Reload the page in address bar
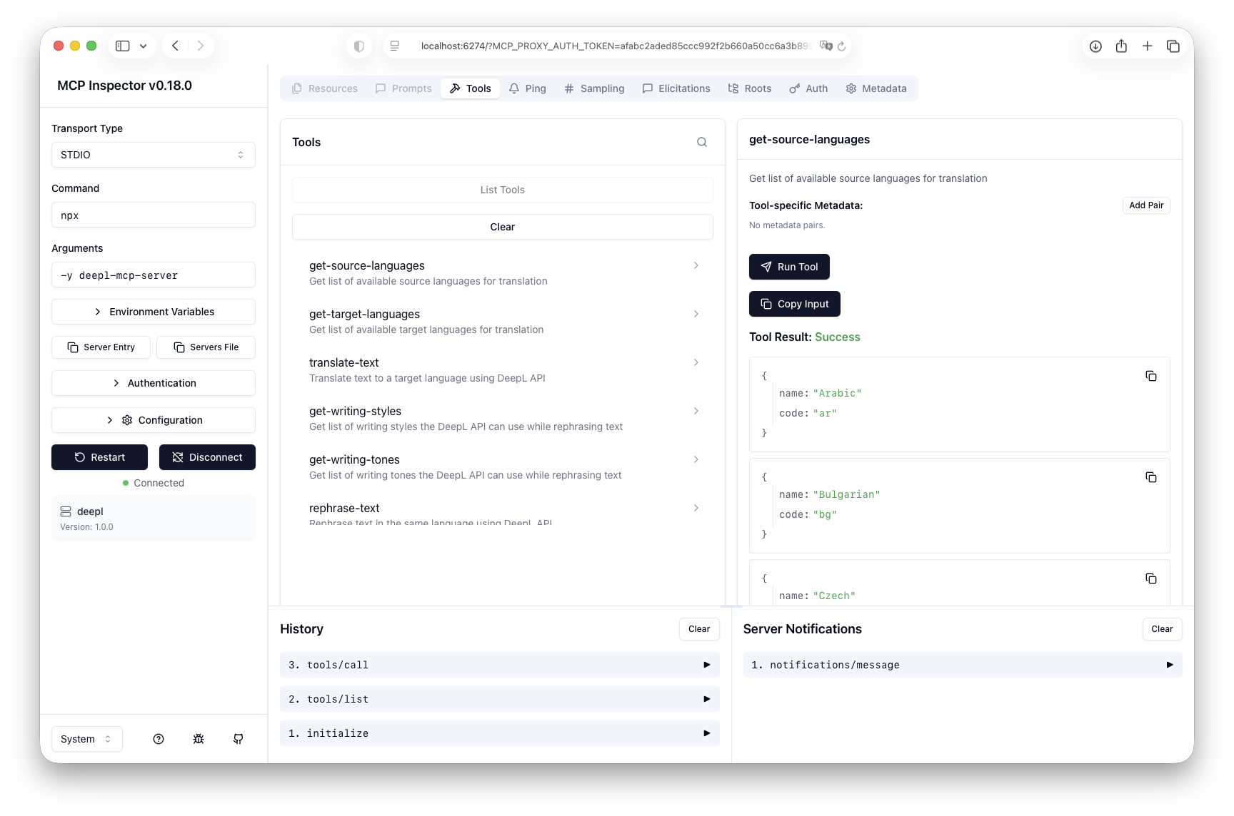This screenshot has height=816, width=1234. 842,46
